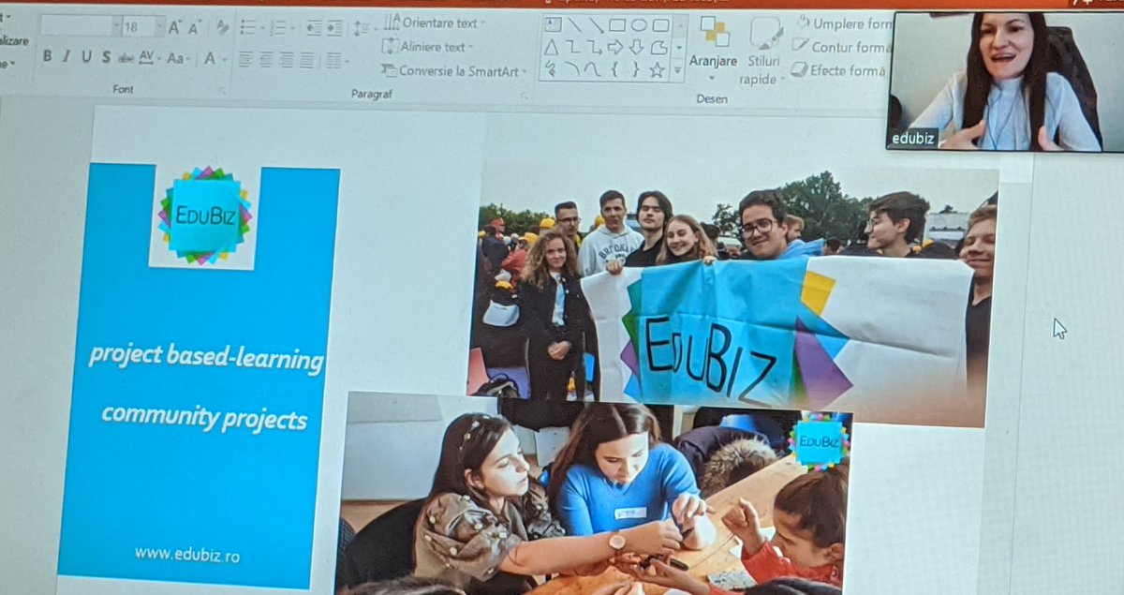This screenshot has width=1124, height=595.
Task: Expand the full shapes gallery
Action: (x=678, y=70)
